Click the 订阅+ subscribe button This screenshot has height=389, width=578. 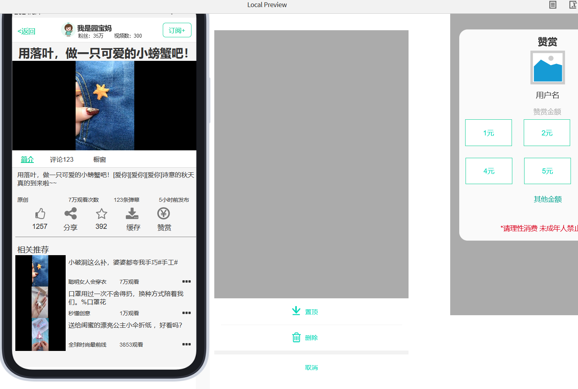177,30
